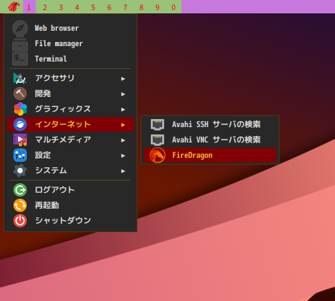Click the 再起動 orange icon
Screen dimensions: 335x301
point(20,205)
